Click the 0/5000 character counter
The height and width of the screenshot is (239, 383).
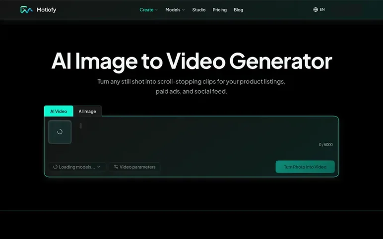click(325, 145)
